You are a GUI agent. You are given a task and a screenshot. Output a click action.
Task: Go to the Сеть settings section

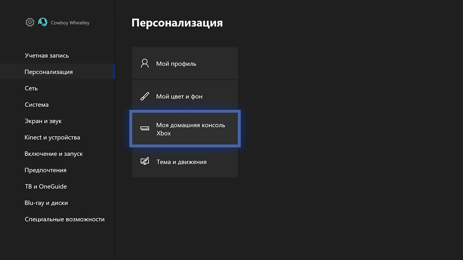pyautogui.click(x=31, y=88)
